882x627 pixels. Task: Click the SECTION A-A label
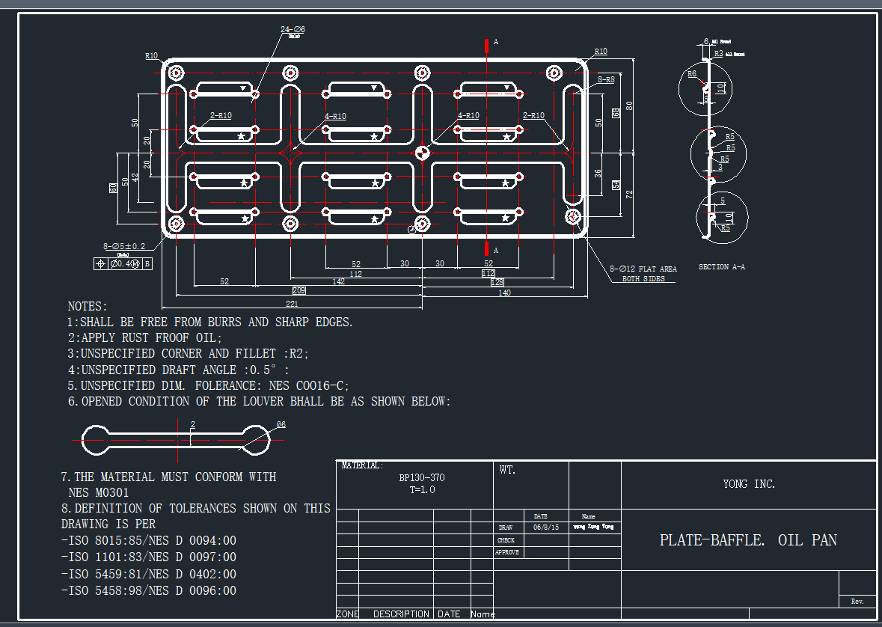pos(721,266)
